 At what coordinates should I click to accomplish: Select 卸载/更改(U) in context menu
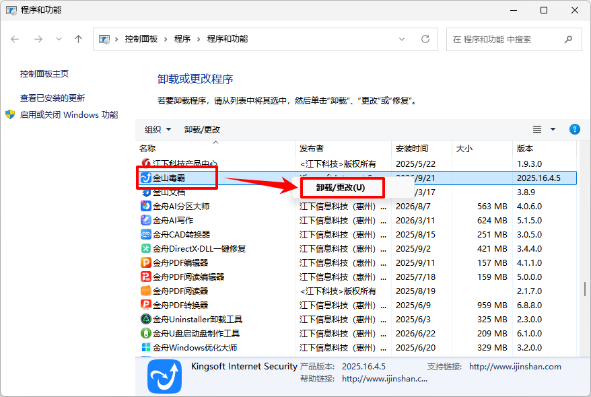click(x=341, y=188)
